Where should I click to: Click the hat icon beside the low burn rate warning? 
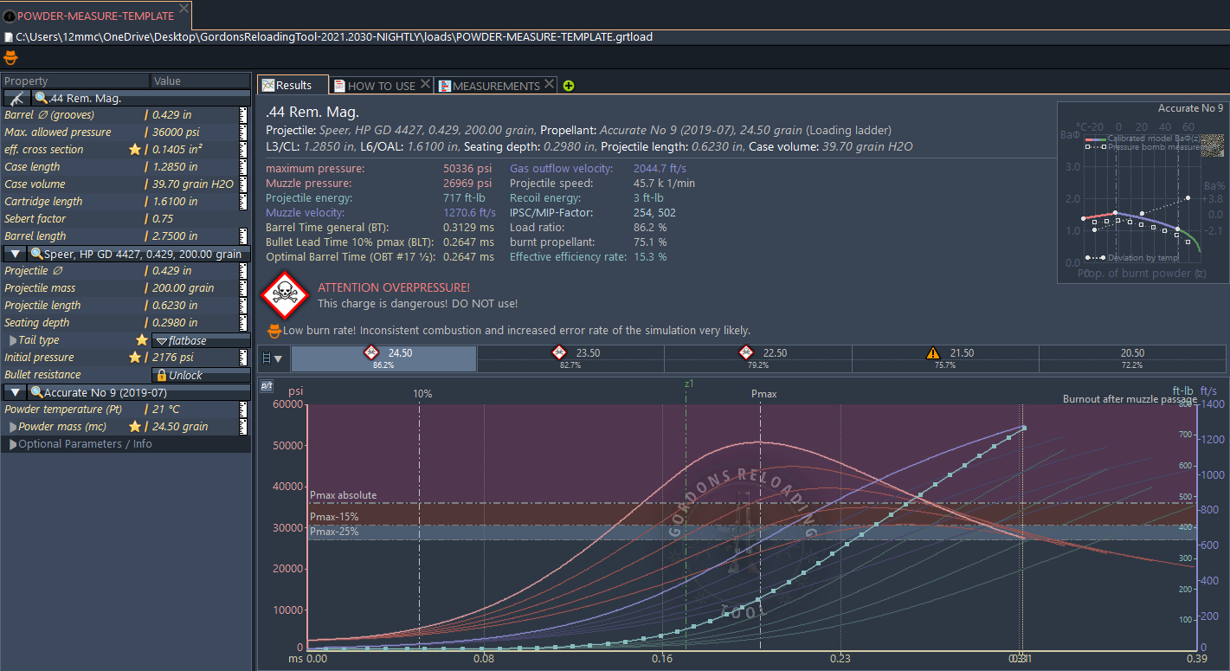[274, 330]
